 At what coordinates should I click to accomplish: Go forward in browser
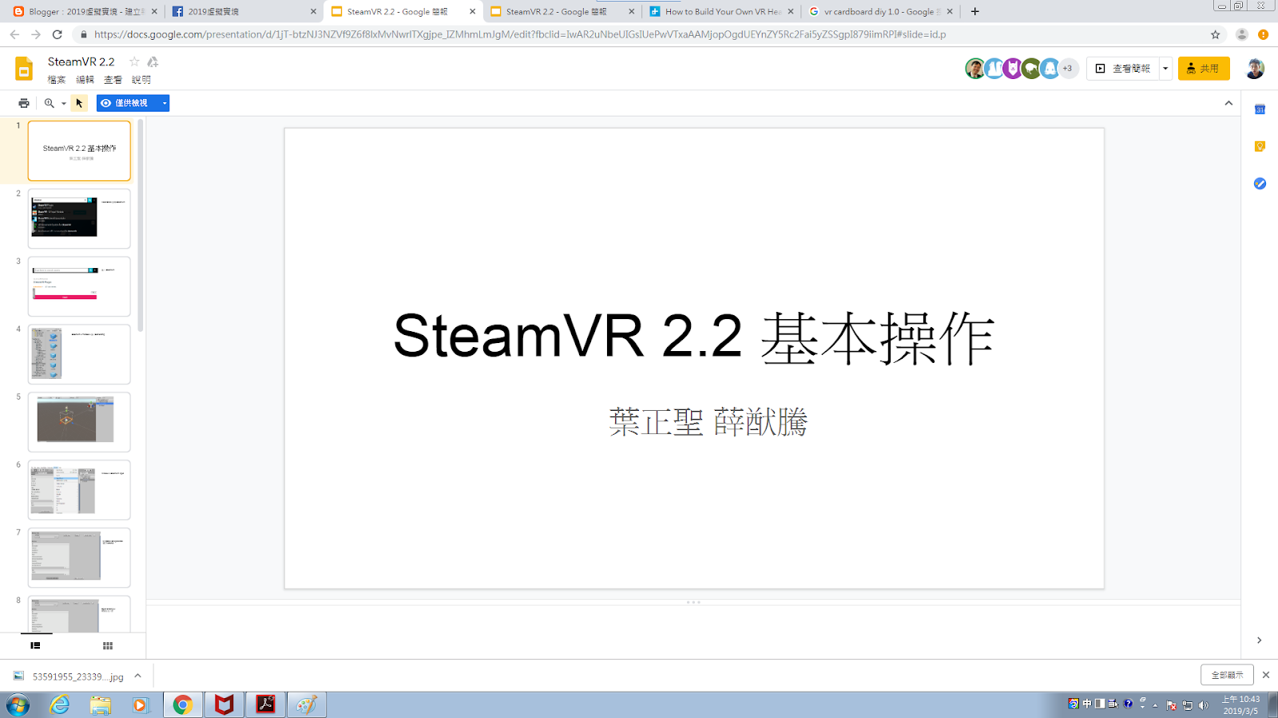36,34
